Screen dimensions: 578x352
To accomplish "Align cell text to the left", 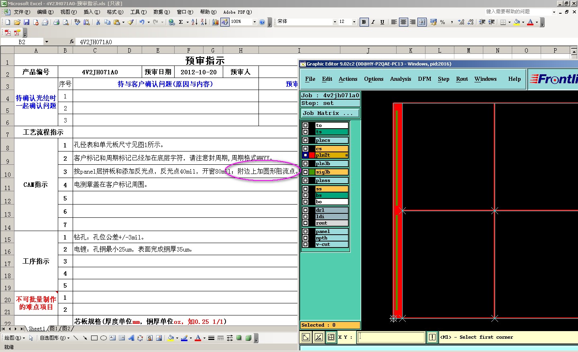I will pyautogui.click(x=394, y=22).
